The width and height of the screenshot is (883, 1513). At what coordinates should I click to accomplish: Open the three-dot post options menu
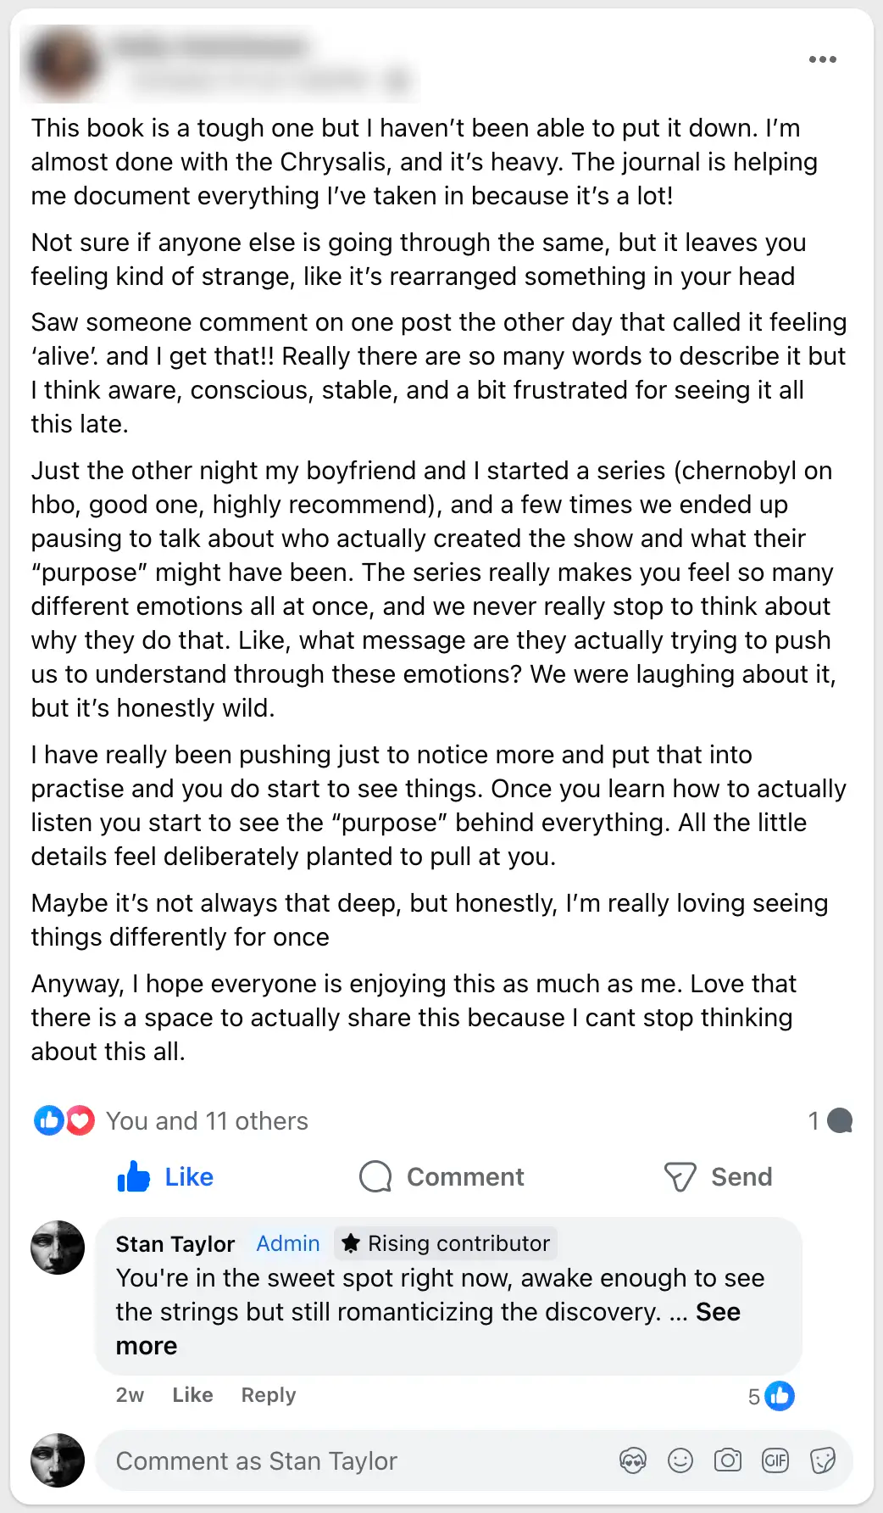coord(822,59)
